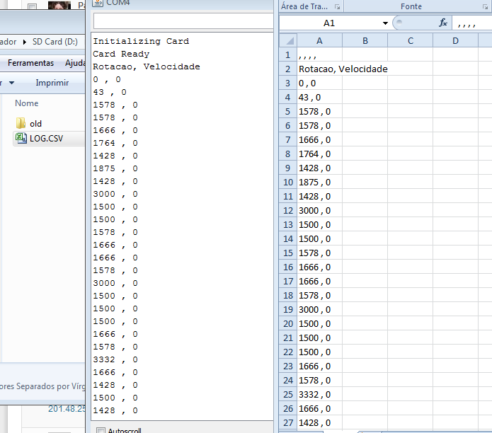
Task: Select row 14 header in Excel
Action: (287, 239)
